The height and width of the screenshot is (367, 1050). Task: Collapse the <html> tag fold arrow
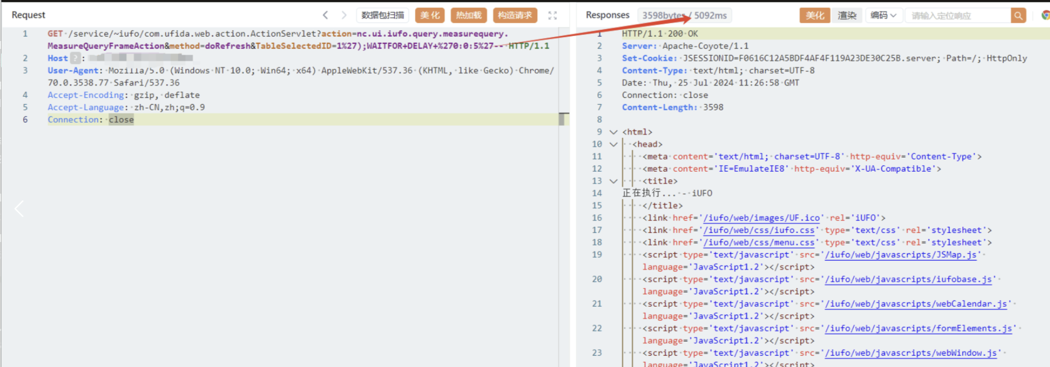pos(614,132)
